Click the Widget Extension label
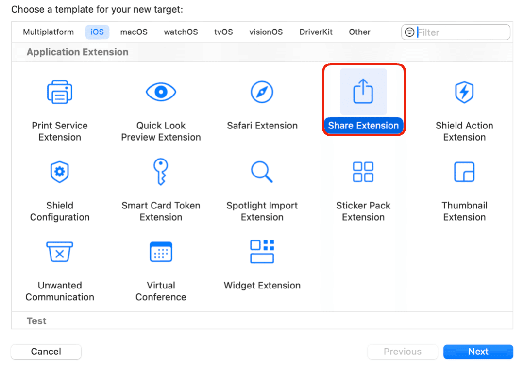The height and width of the screenshot is (368, 524). tap(262, 285)
